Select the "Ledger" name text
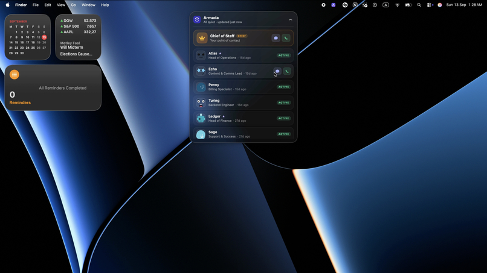Image resolution: width=487 pixels, height=273 pixels. coord(214,116)
